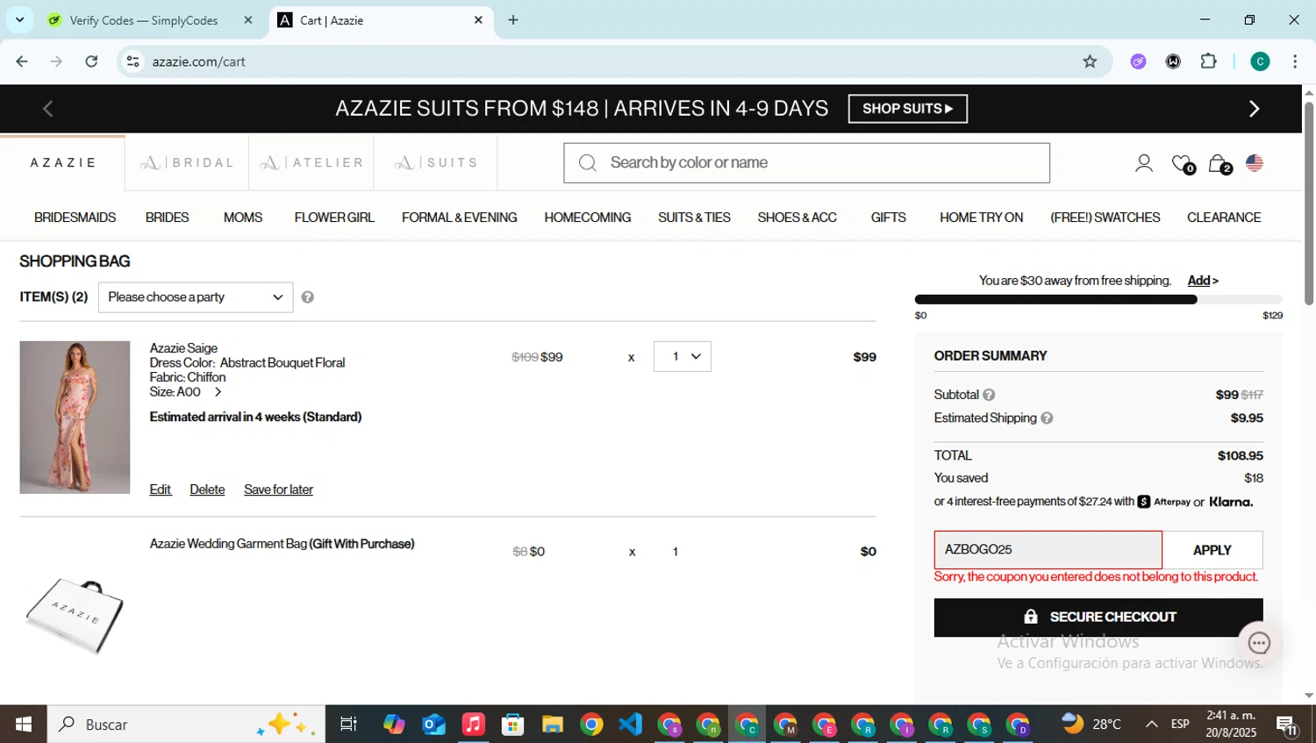
Task: Open the 'Please choose a party' dropdown
Action: pos(196,297)
